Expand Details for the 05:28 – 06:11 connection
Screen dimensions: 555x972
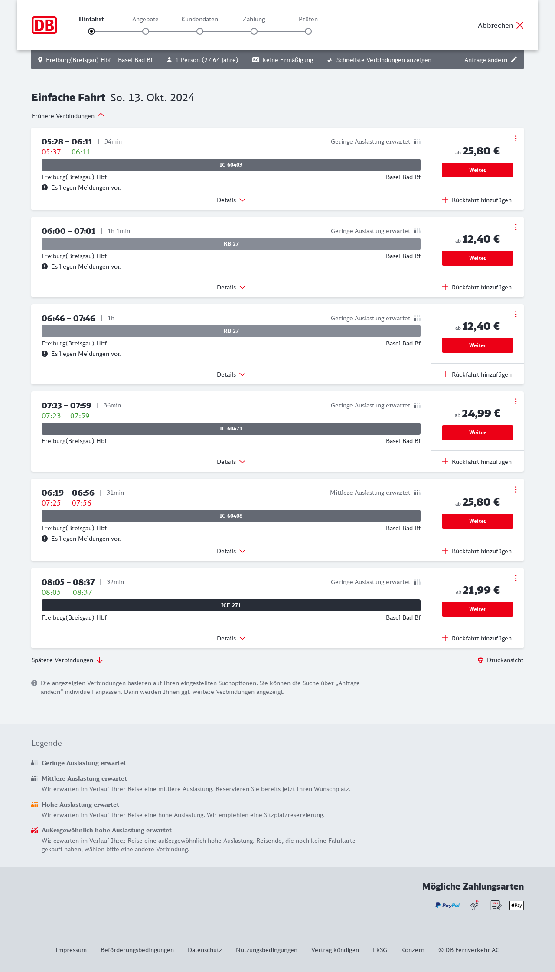[x=231, y=200]
